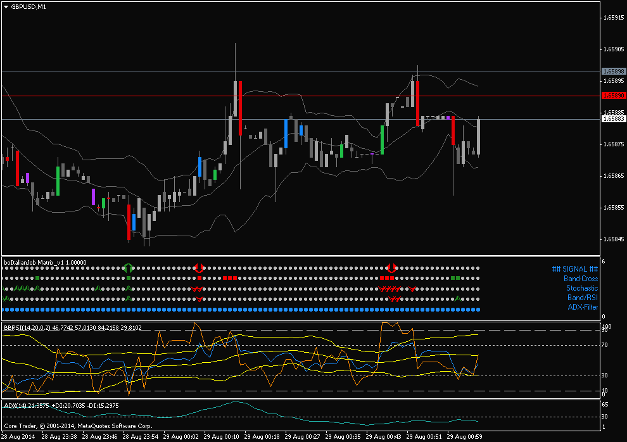The image size is (627, 442).
Task: Click the first red down-arrow signal marker
Action: click(199, 268)
